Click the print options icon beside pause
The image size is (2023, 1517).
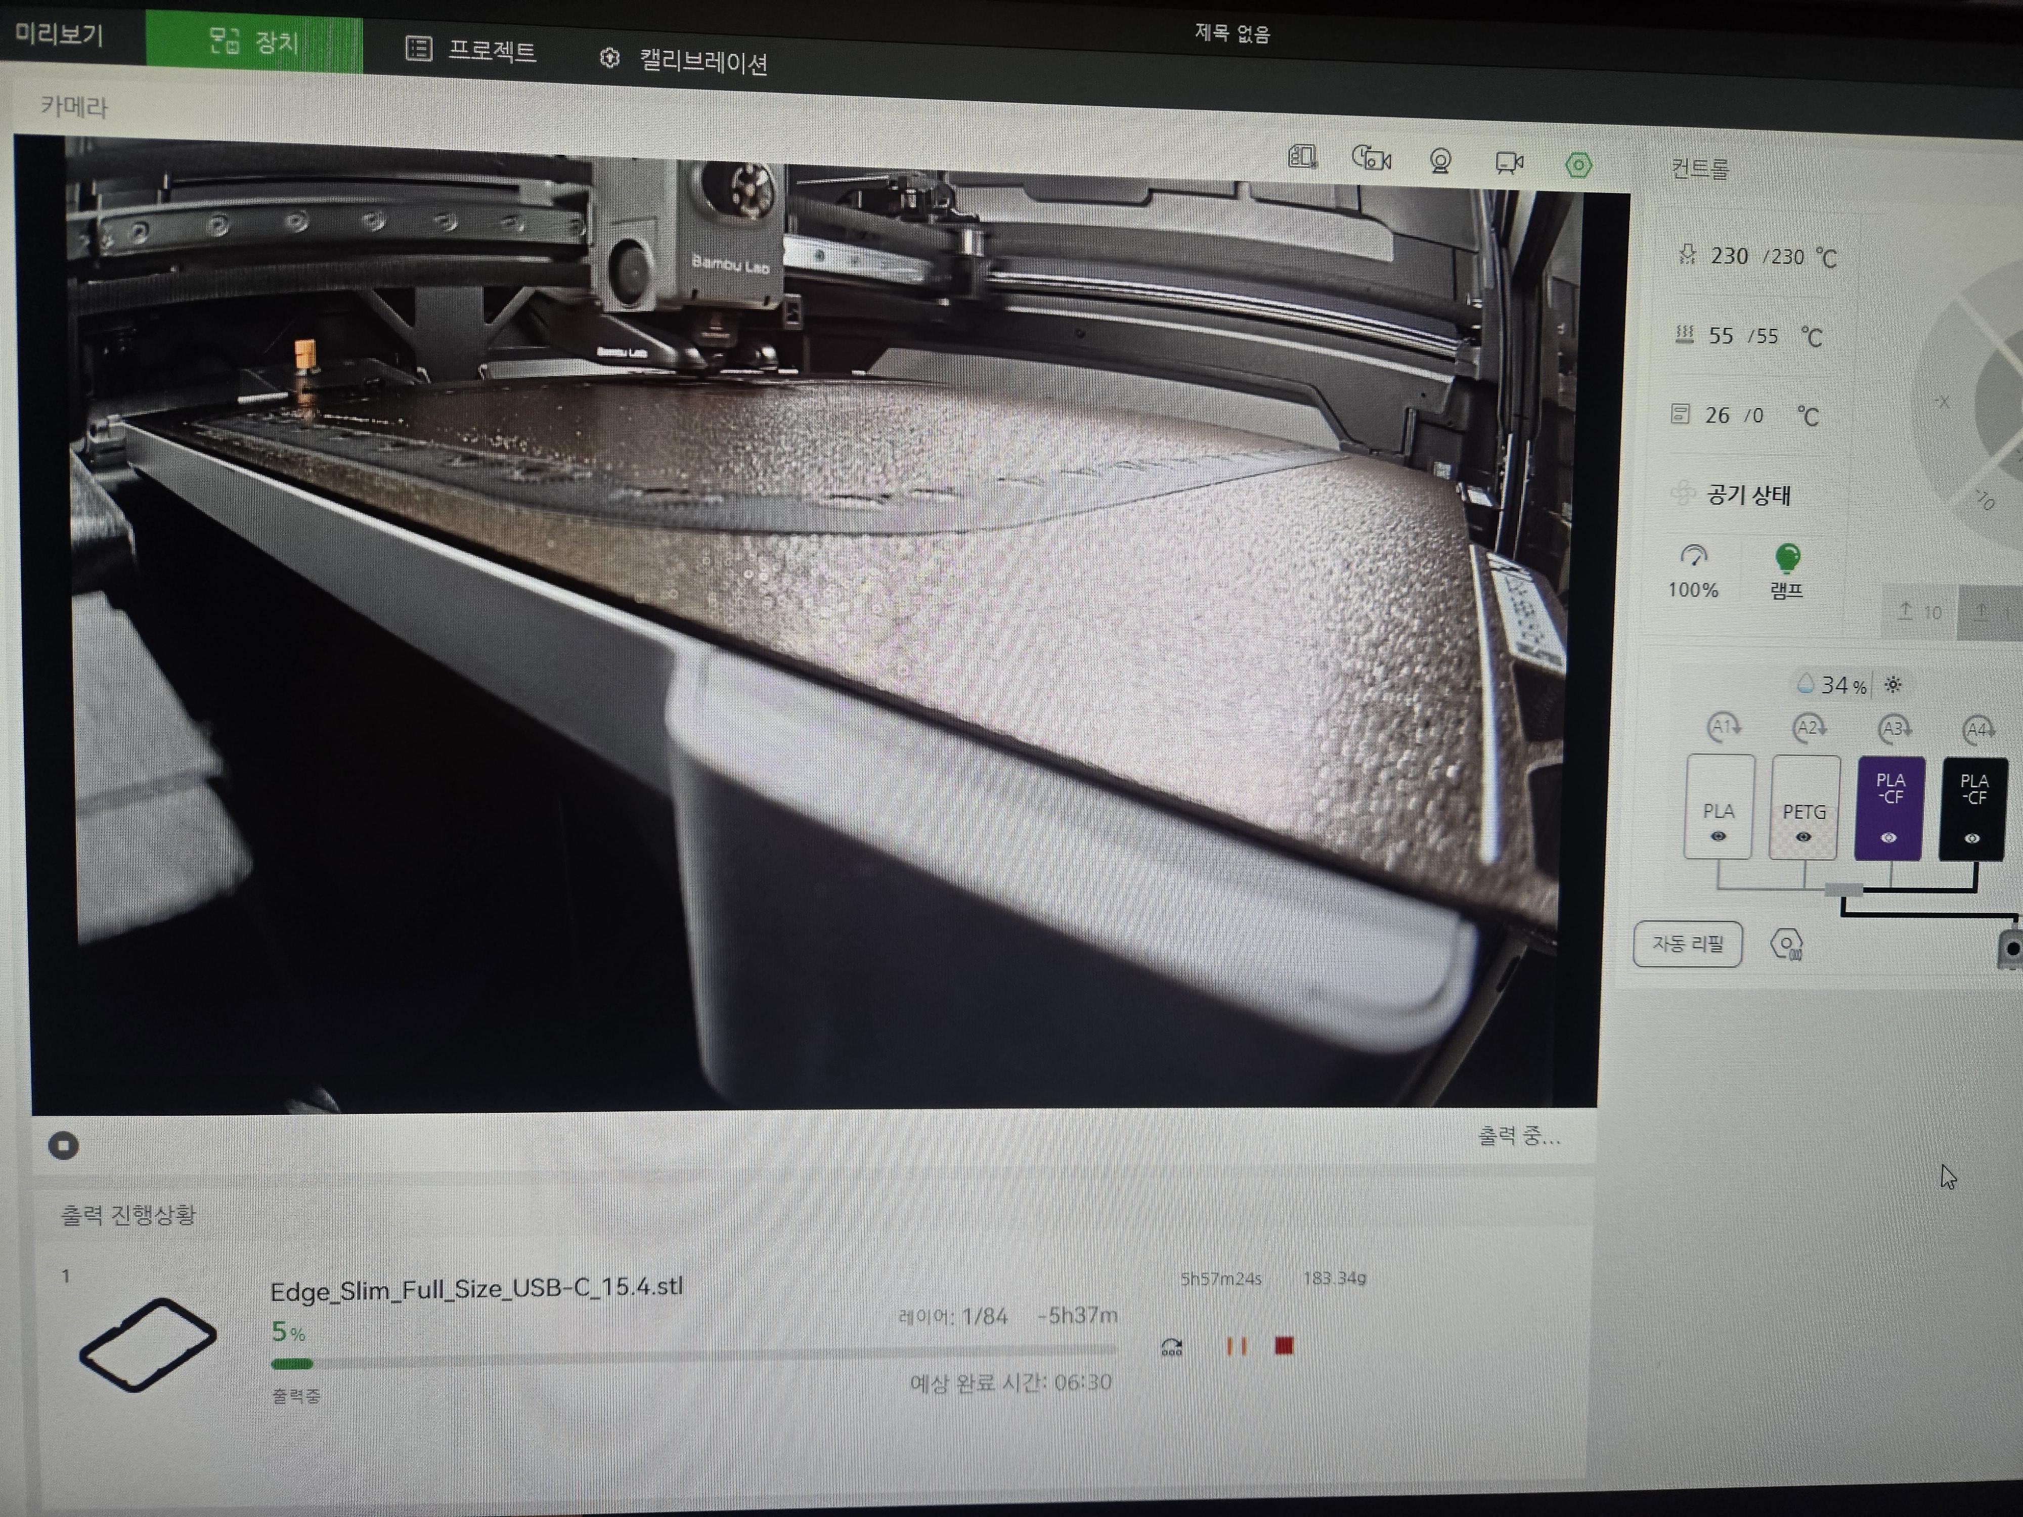[1171, 1346]
